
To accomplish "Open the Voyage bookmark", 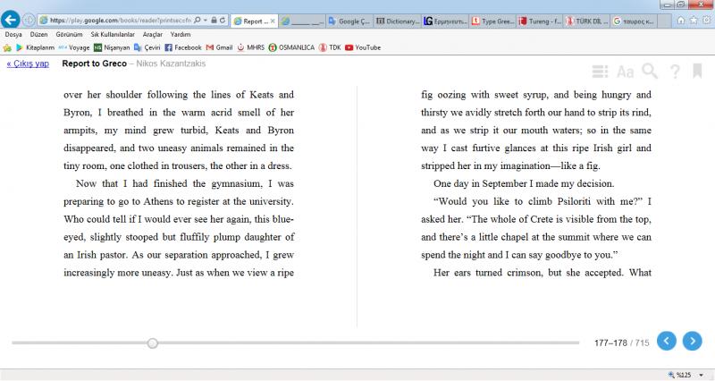I will coord(74,47).
